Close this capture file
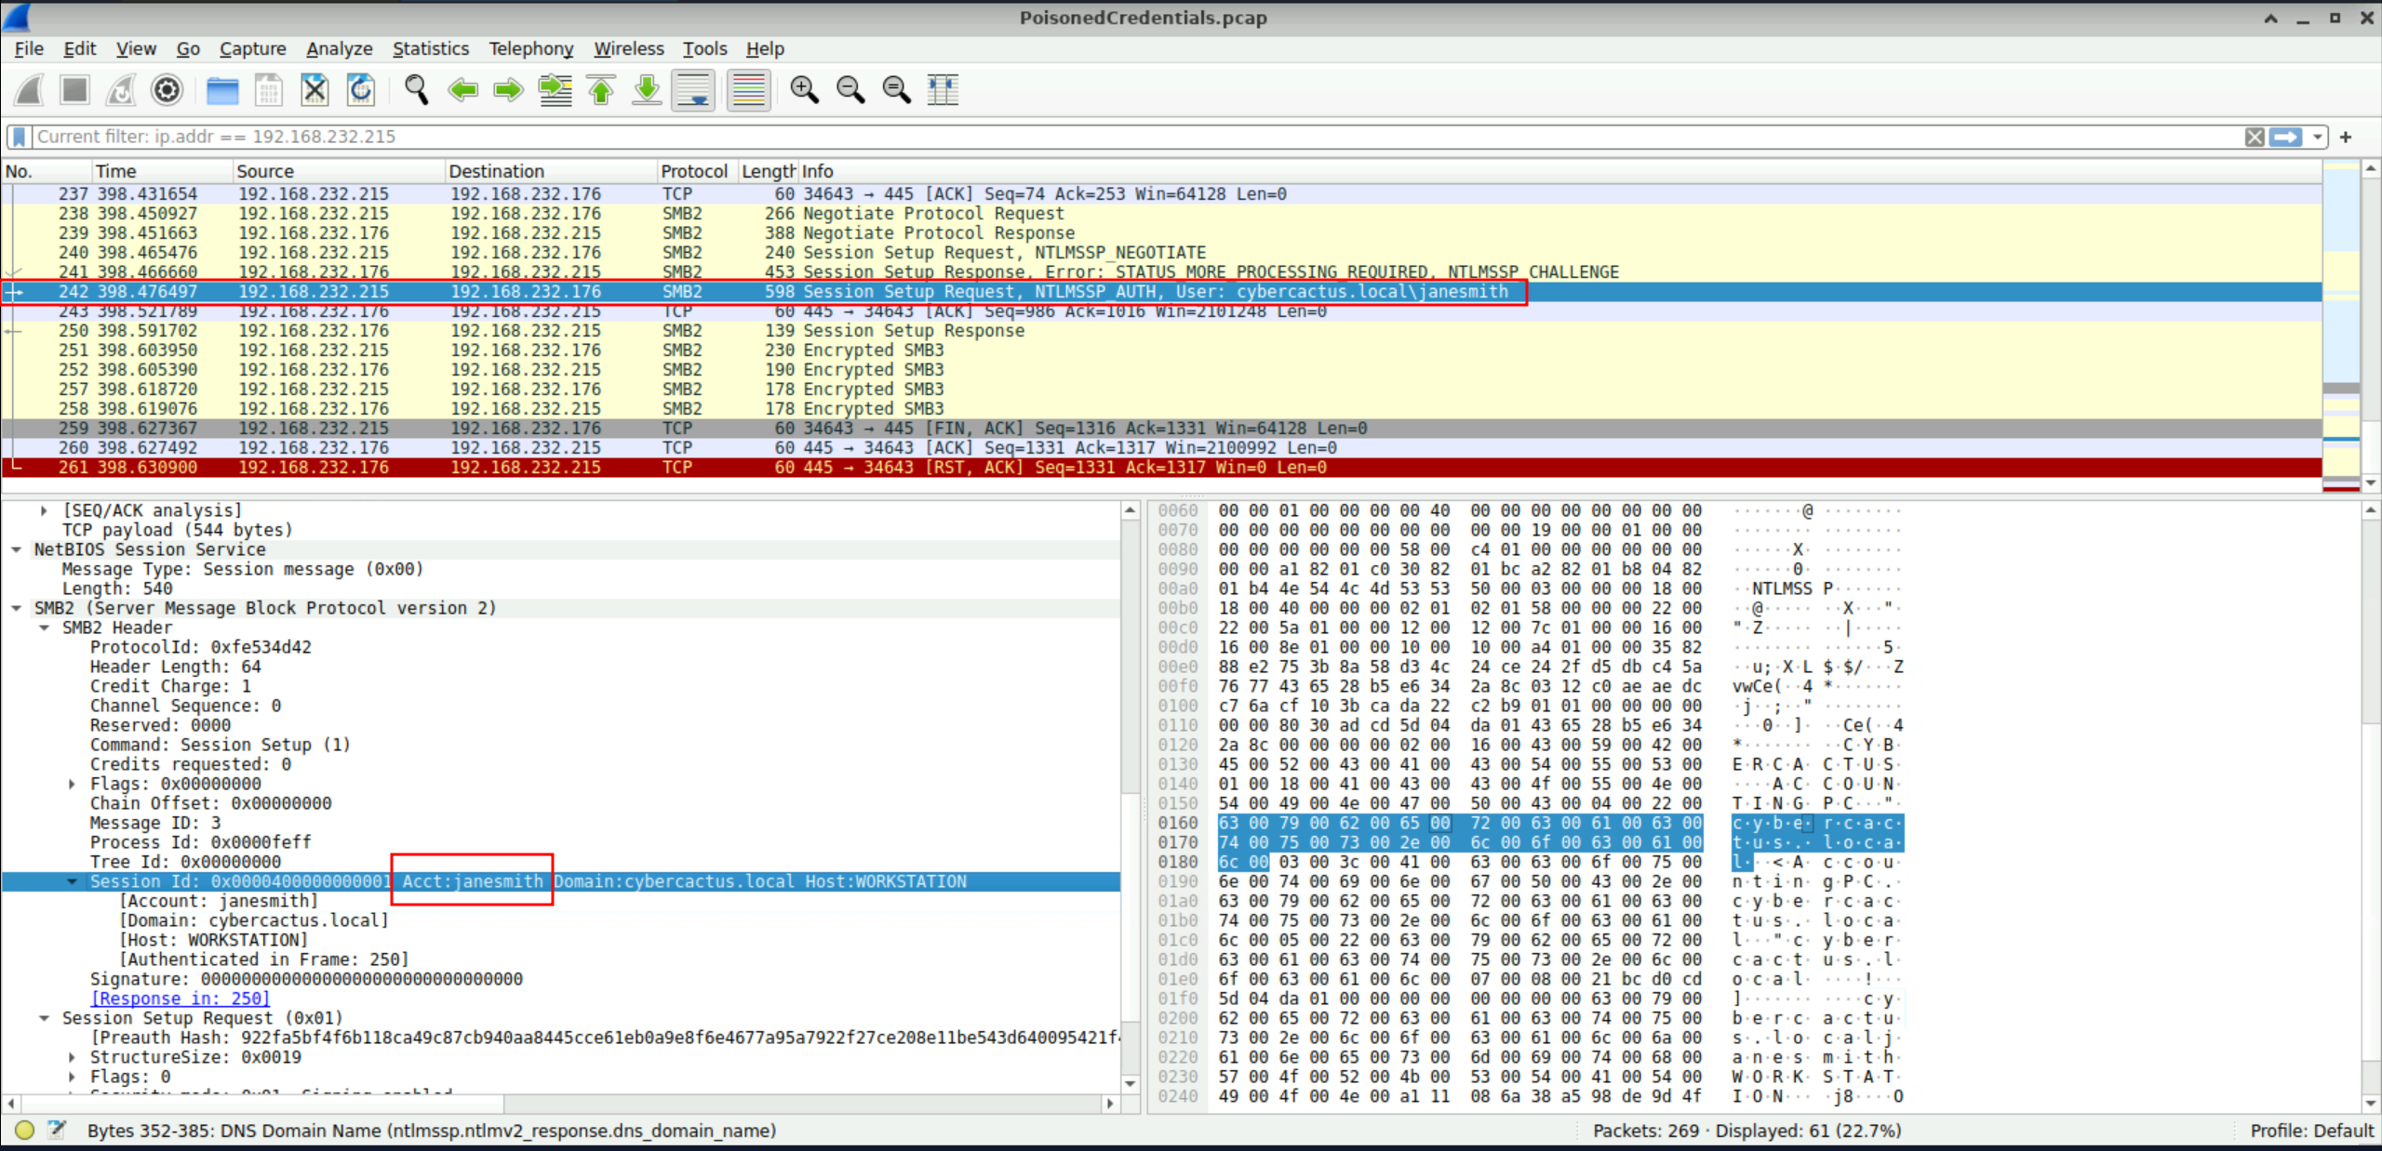 314,90
